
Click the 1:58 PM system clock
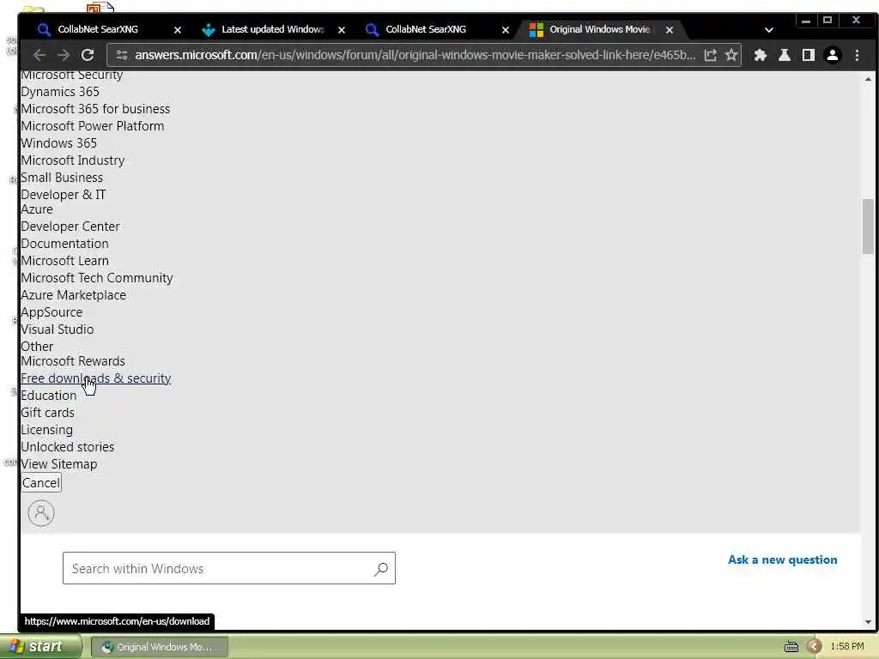coord(847,647)
